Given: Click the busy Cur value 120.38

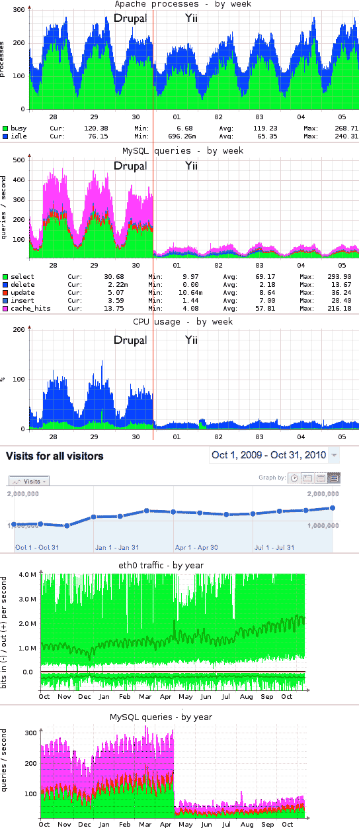Looking at the screenshot, I should [96, 128].
